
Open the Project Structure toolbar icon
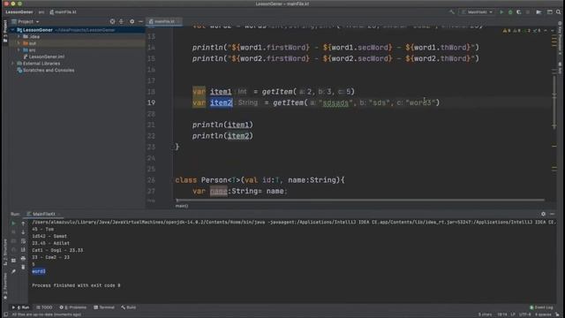[549, 11]
